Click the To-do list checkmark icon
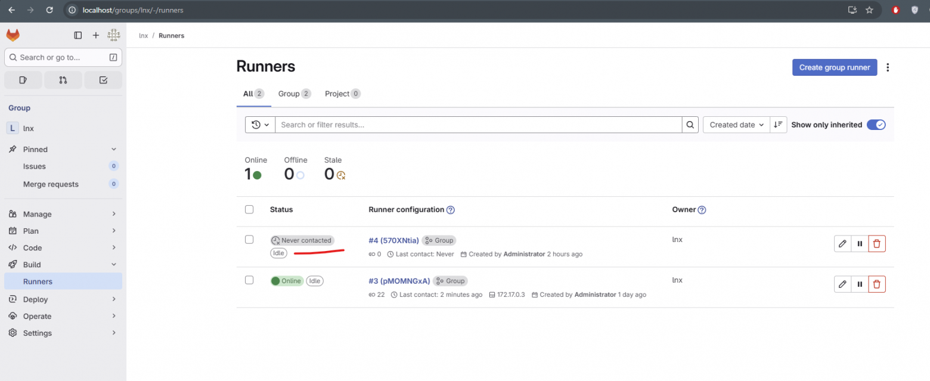The width and height of the screenshot is (930, 381). click(103, 79)
